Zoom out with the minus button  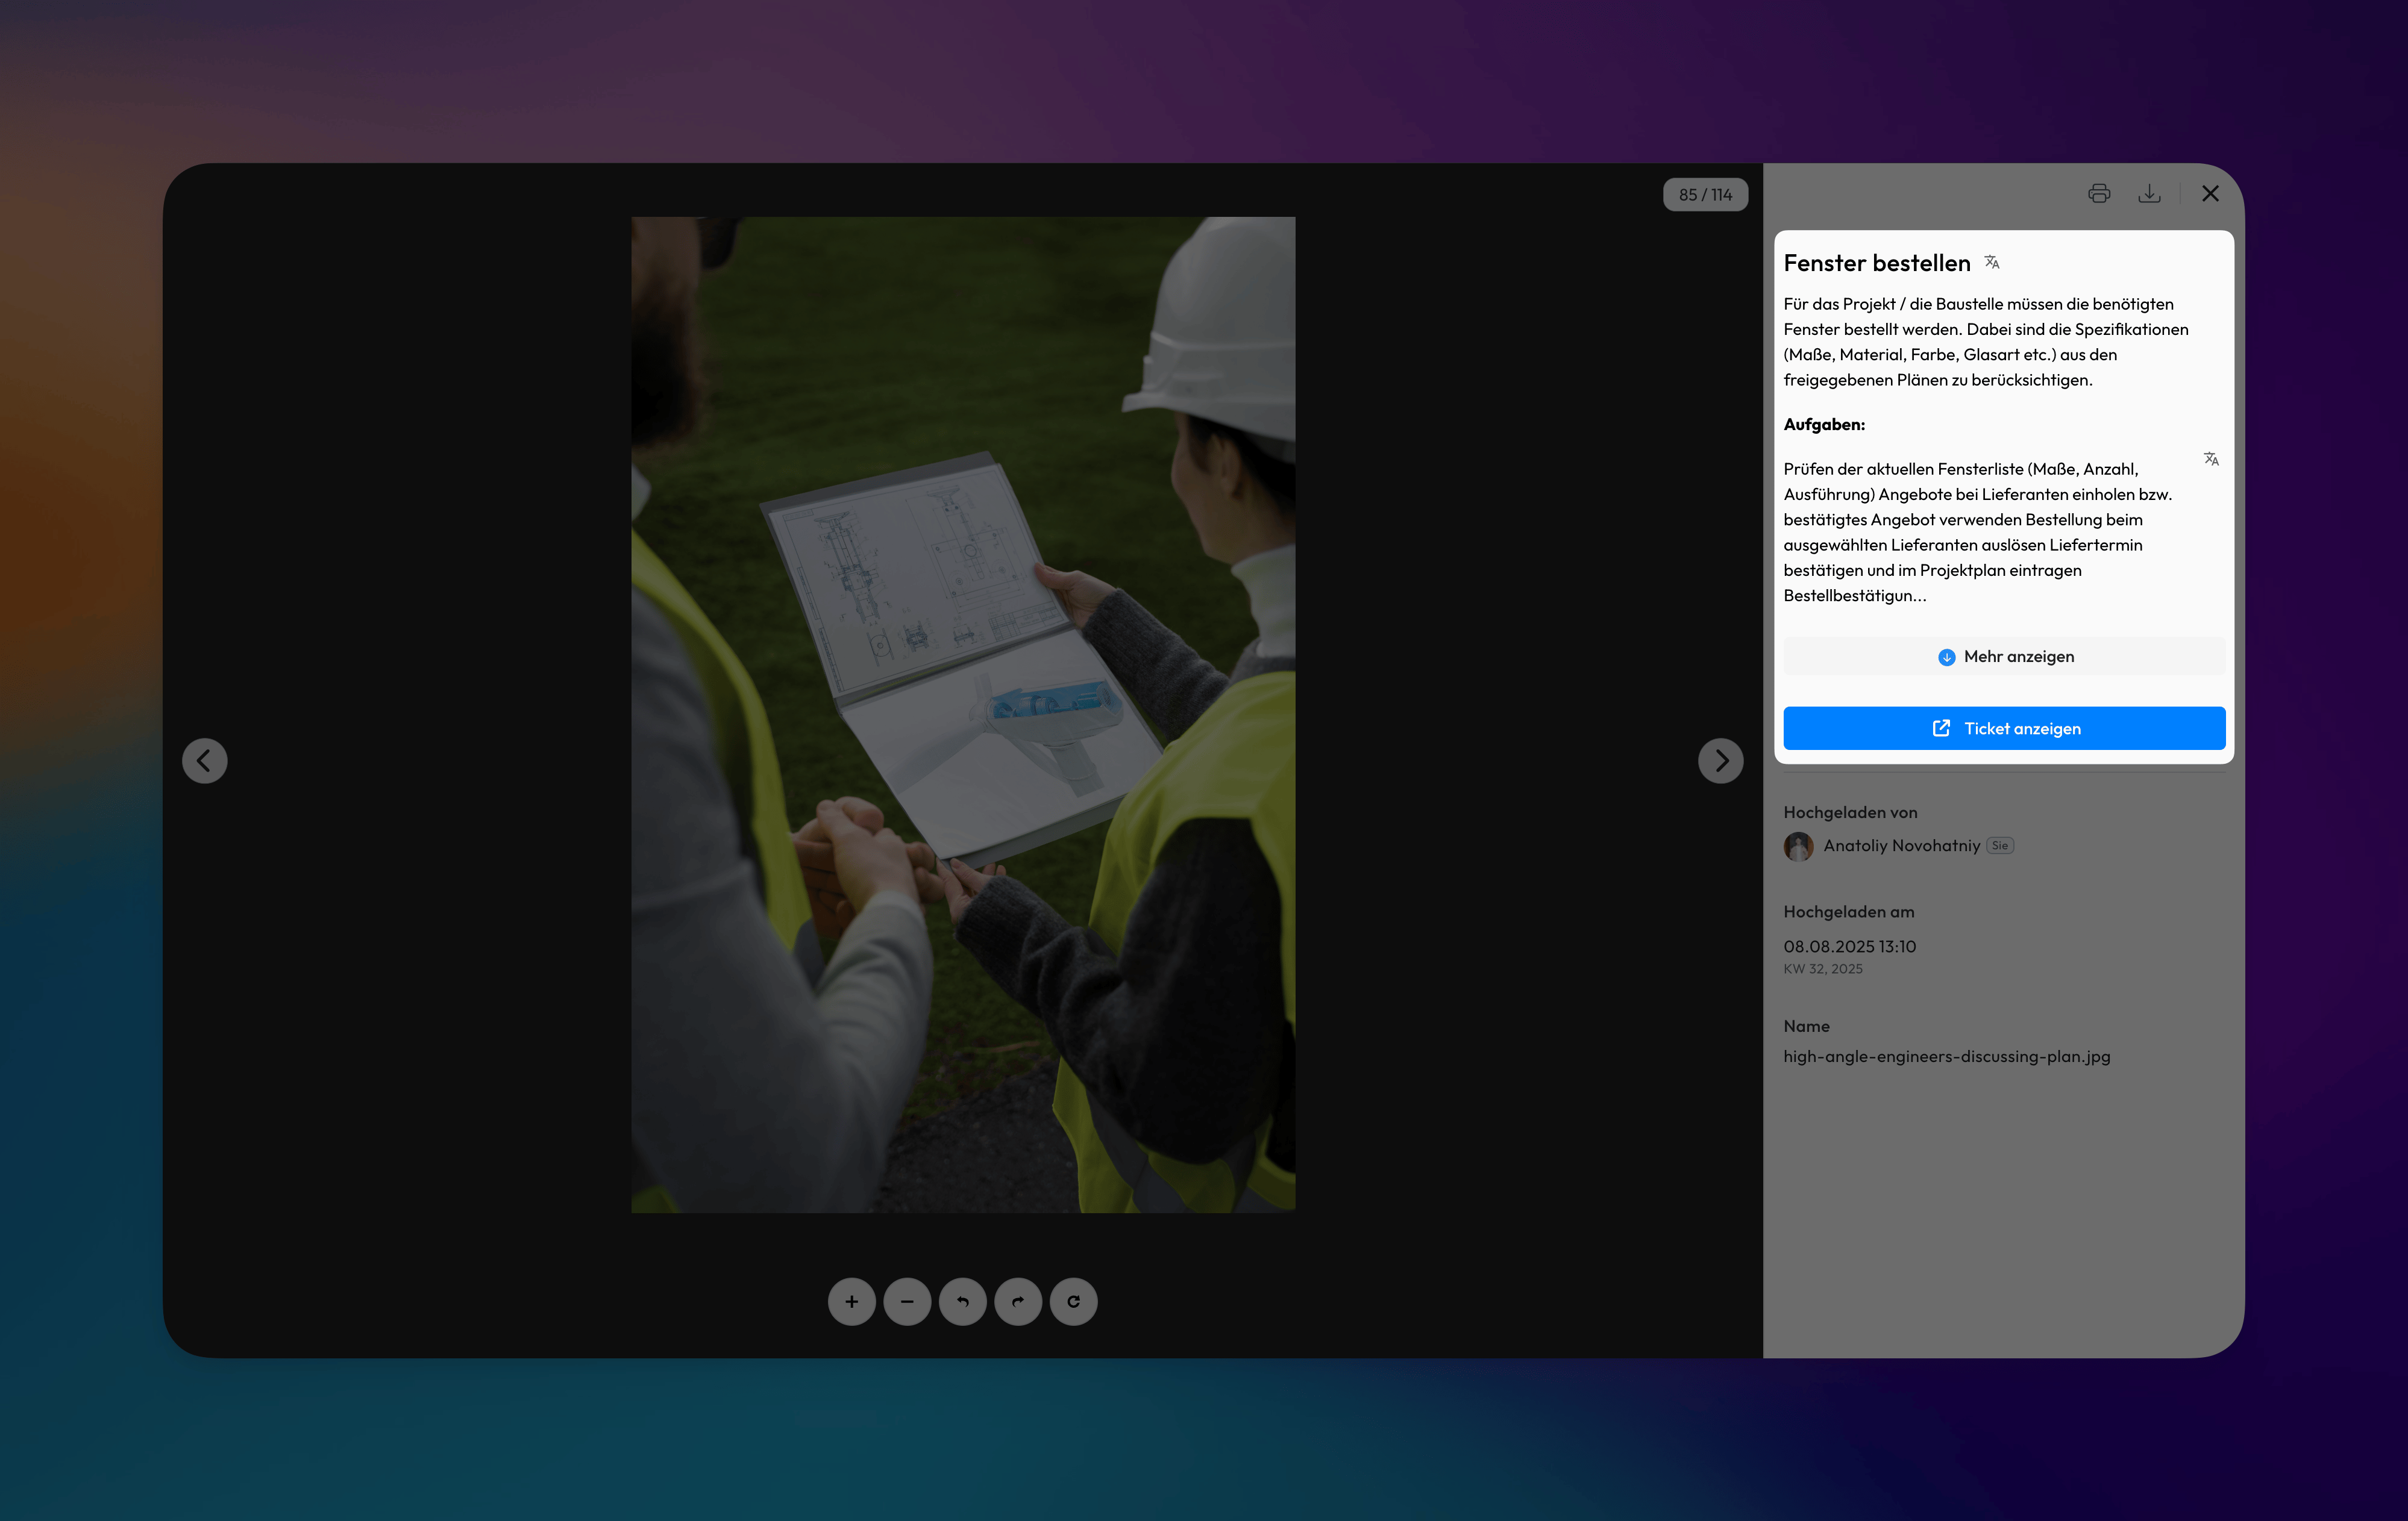click(x=907, y=1301)
